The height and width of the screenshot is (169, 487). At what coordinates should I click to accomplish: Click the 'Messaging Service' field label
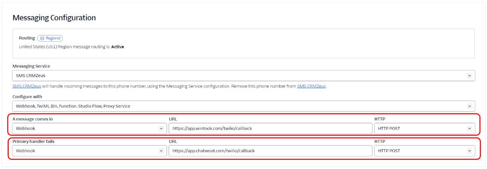tap(31, 66)
